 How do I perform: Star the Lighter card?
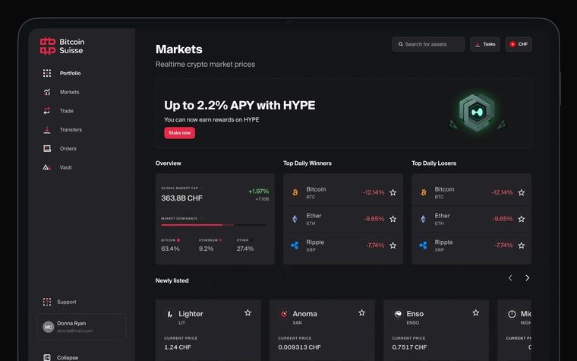(x=248, y=313)
